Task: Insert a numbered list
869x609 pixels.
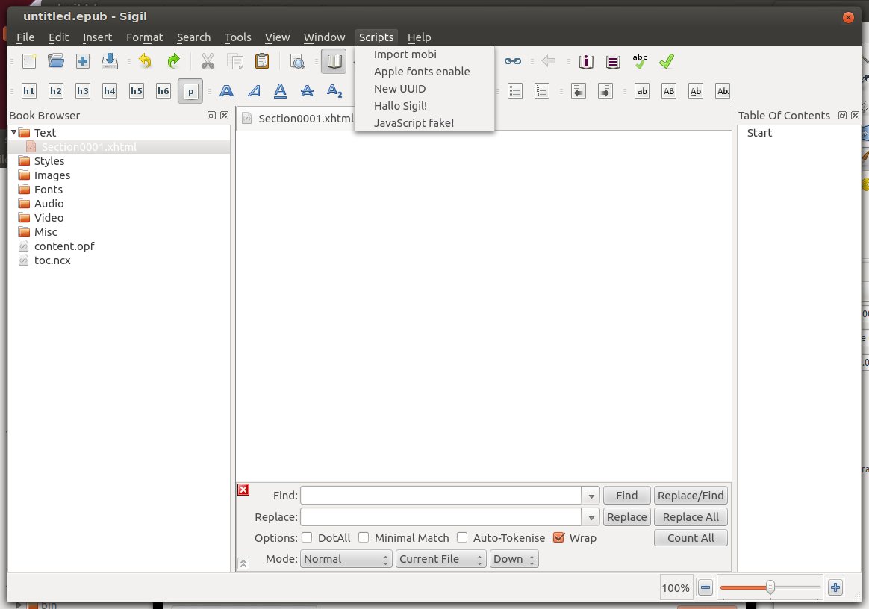Action: coord(541,91)
